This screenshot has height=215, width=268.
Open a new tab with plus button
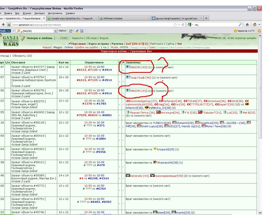point(206,18)
